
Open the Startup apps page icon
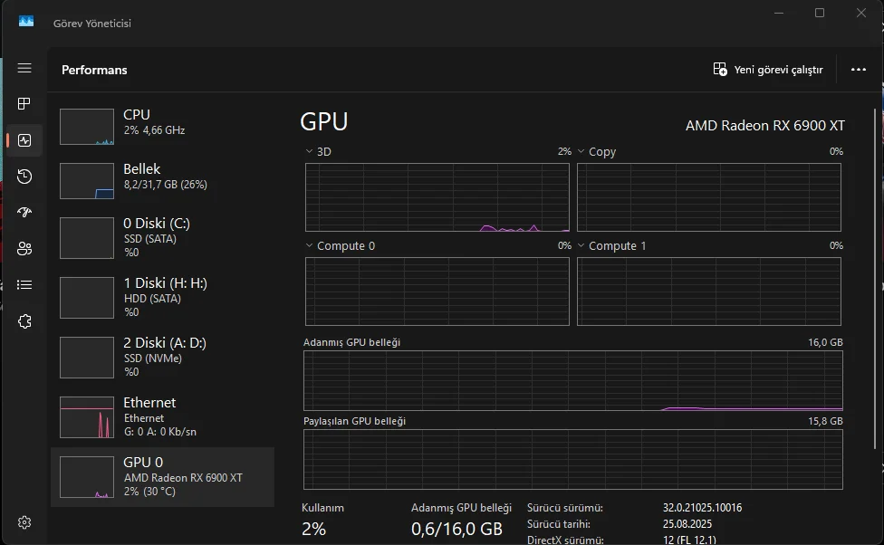pos(24,213)
